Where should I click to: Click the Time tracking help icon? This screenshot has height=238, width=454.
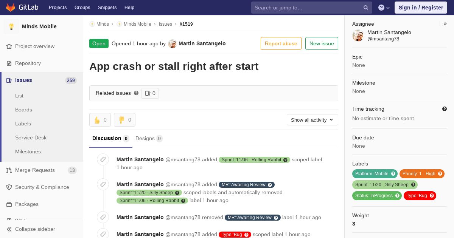point(445,109)
